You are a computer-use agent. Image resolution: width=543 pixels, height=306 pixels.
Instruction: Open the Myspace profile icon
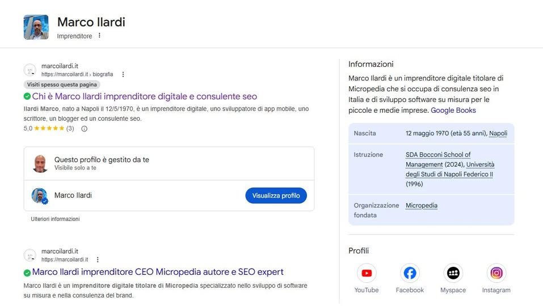click(453, 273)
